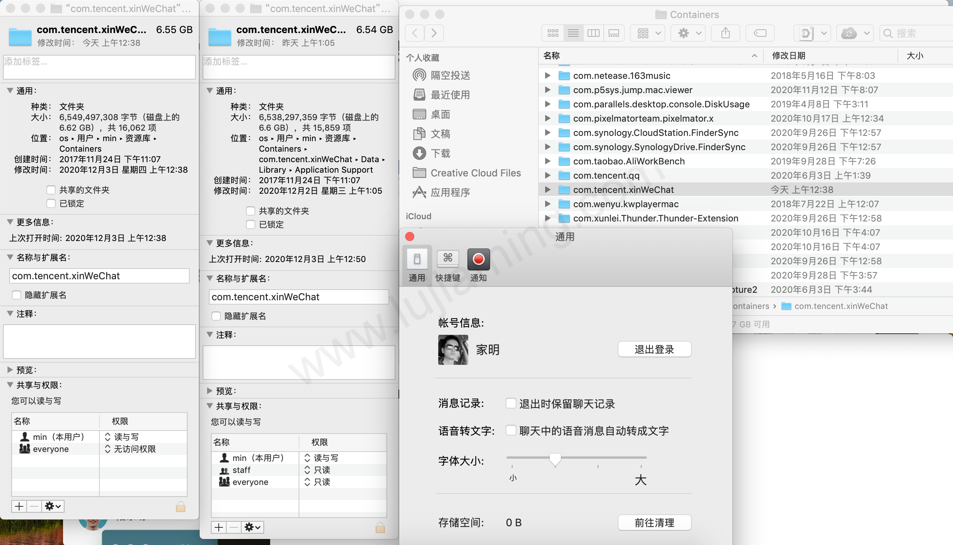Screen dimensions: 953x545
Task: Switch Finder to list view
Action: pos(573,33)
